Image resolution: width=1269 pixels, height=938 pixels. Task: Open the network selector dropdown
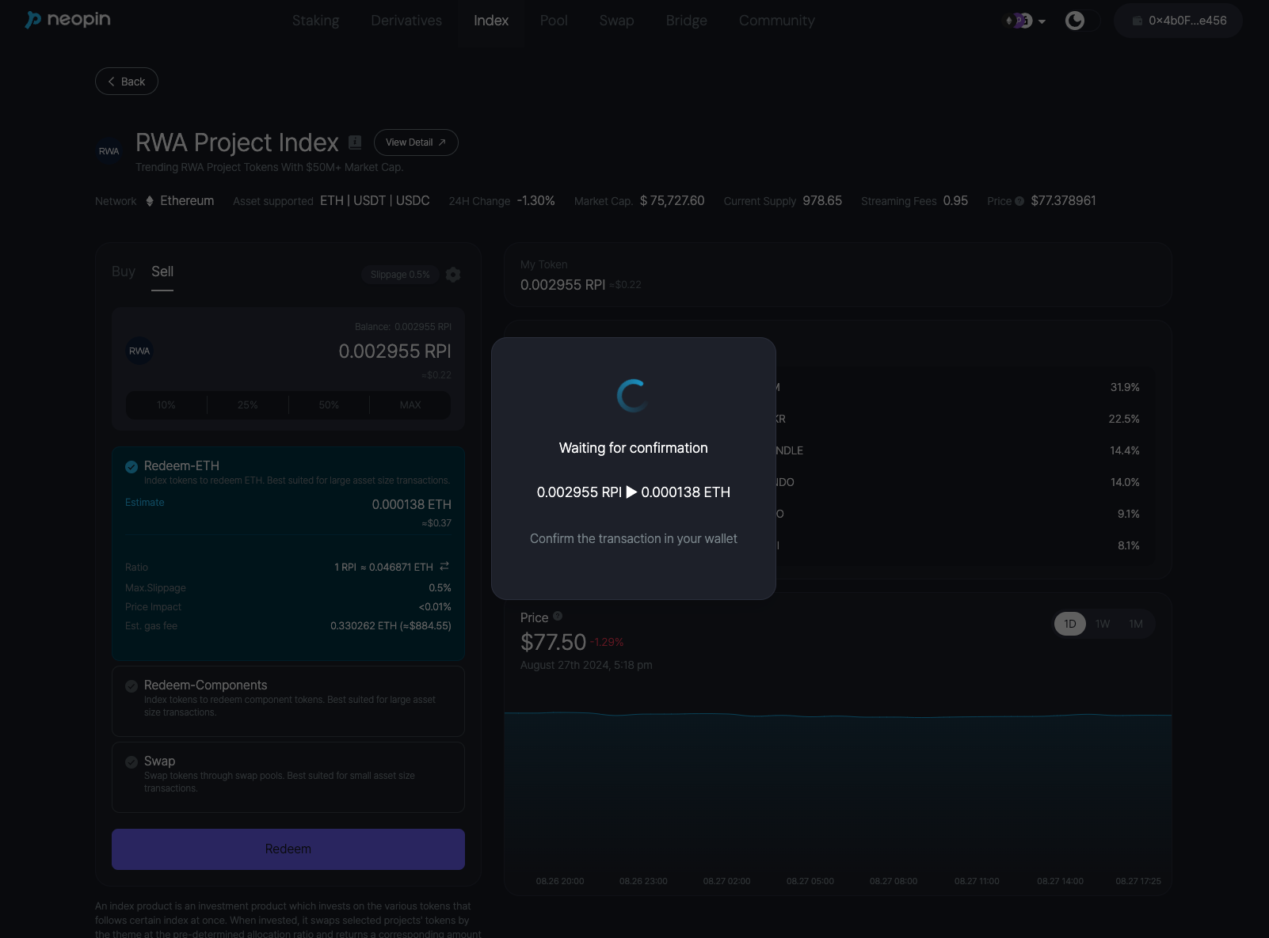click(x=1025, y=21)
